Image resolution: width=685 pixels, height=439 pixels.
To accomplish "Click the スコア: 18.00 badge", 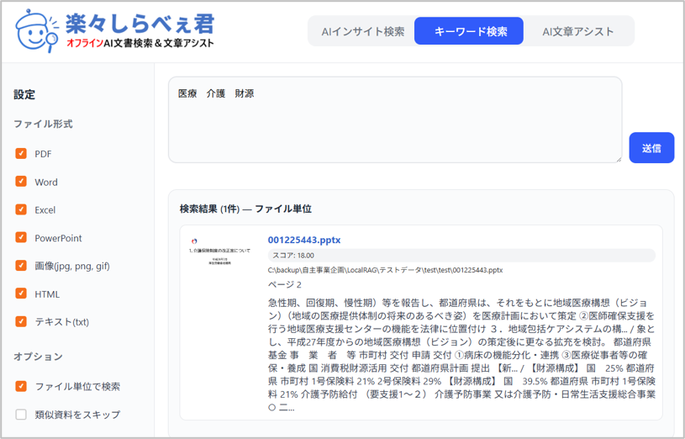I will click(461, 256).
